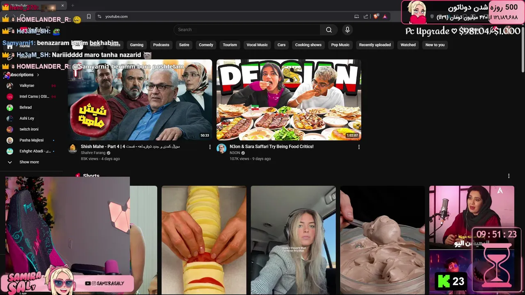The height and width of the screenshot is (295, 525).
Task: Open the chocolate ice cream scoop Short
Action: click(x=382, y=240)
